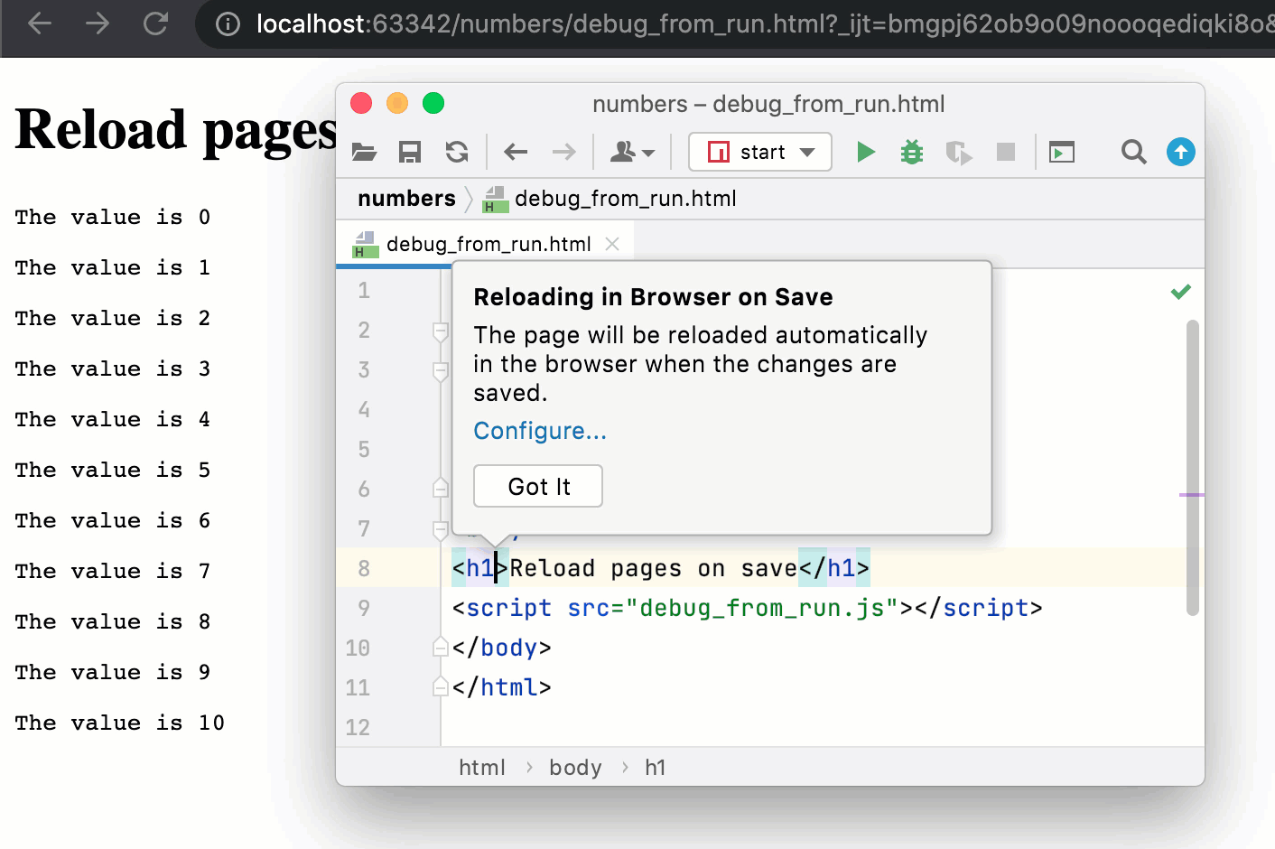Click Got It to dismiss the popup
Screen dimensions: 1275x849
tap(537, 486)
